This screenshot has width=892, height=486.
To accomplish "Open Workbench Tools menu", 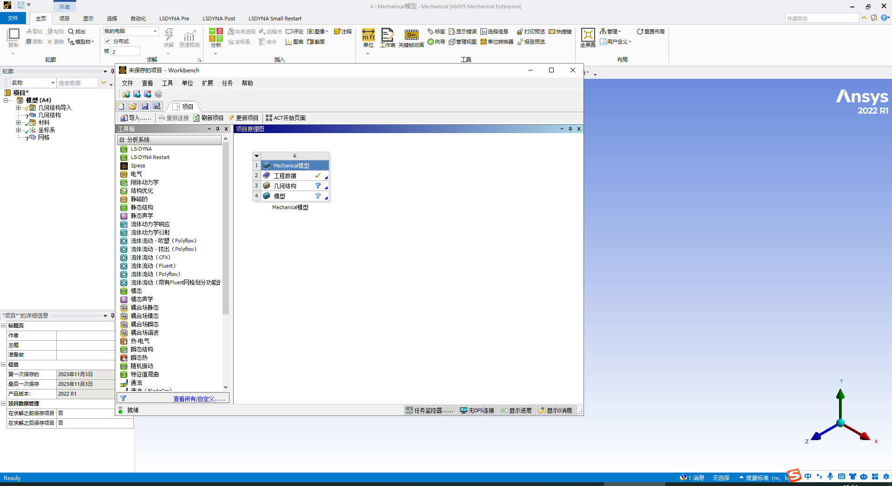I will point(167,83).
